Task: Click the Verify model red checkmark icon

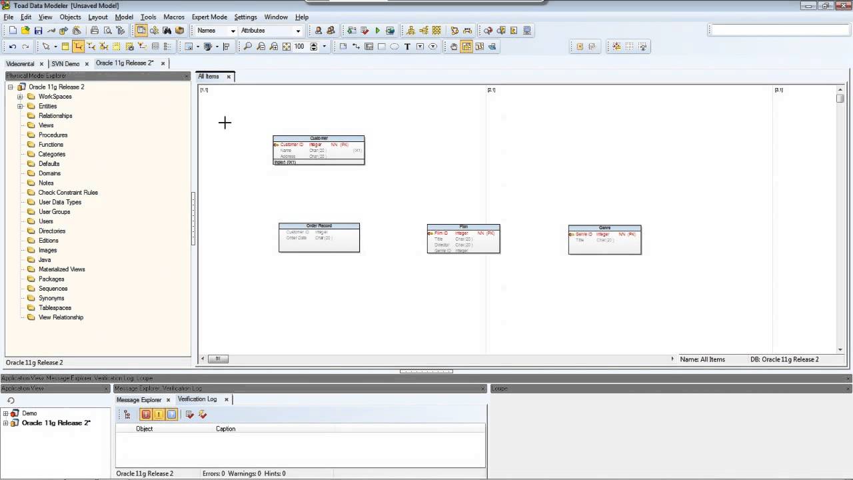Action: coord(365,31)
